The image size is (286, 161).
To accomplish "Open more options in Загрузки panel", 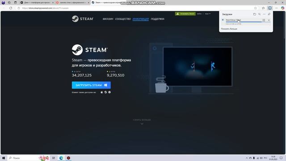I will pos(264,14).
